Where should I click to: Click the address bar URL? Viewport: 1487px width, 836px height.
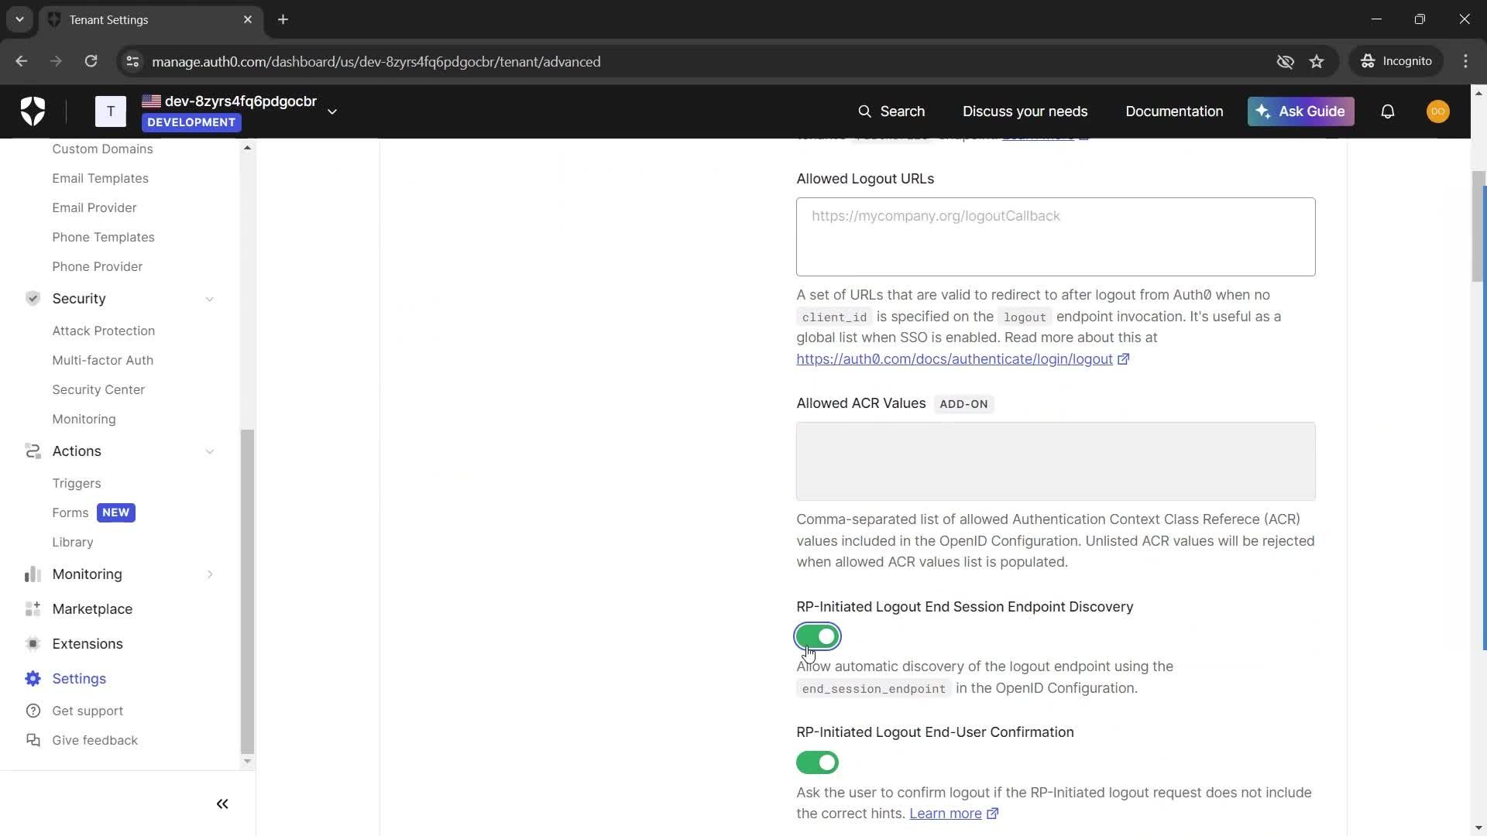pos(376,61)
